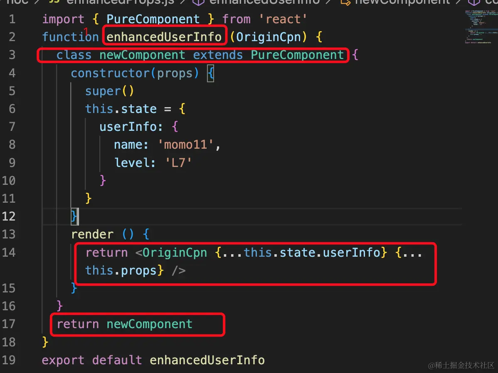This screenshot has width=498, height=373.
Task: Click the '<OriginCpn' JSX tag on line 14
Action: click(x=171, y=253)
